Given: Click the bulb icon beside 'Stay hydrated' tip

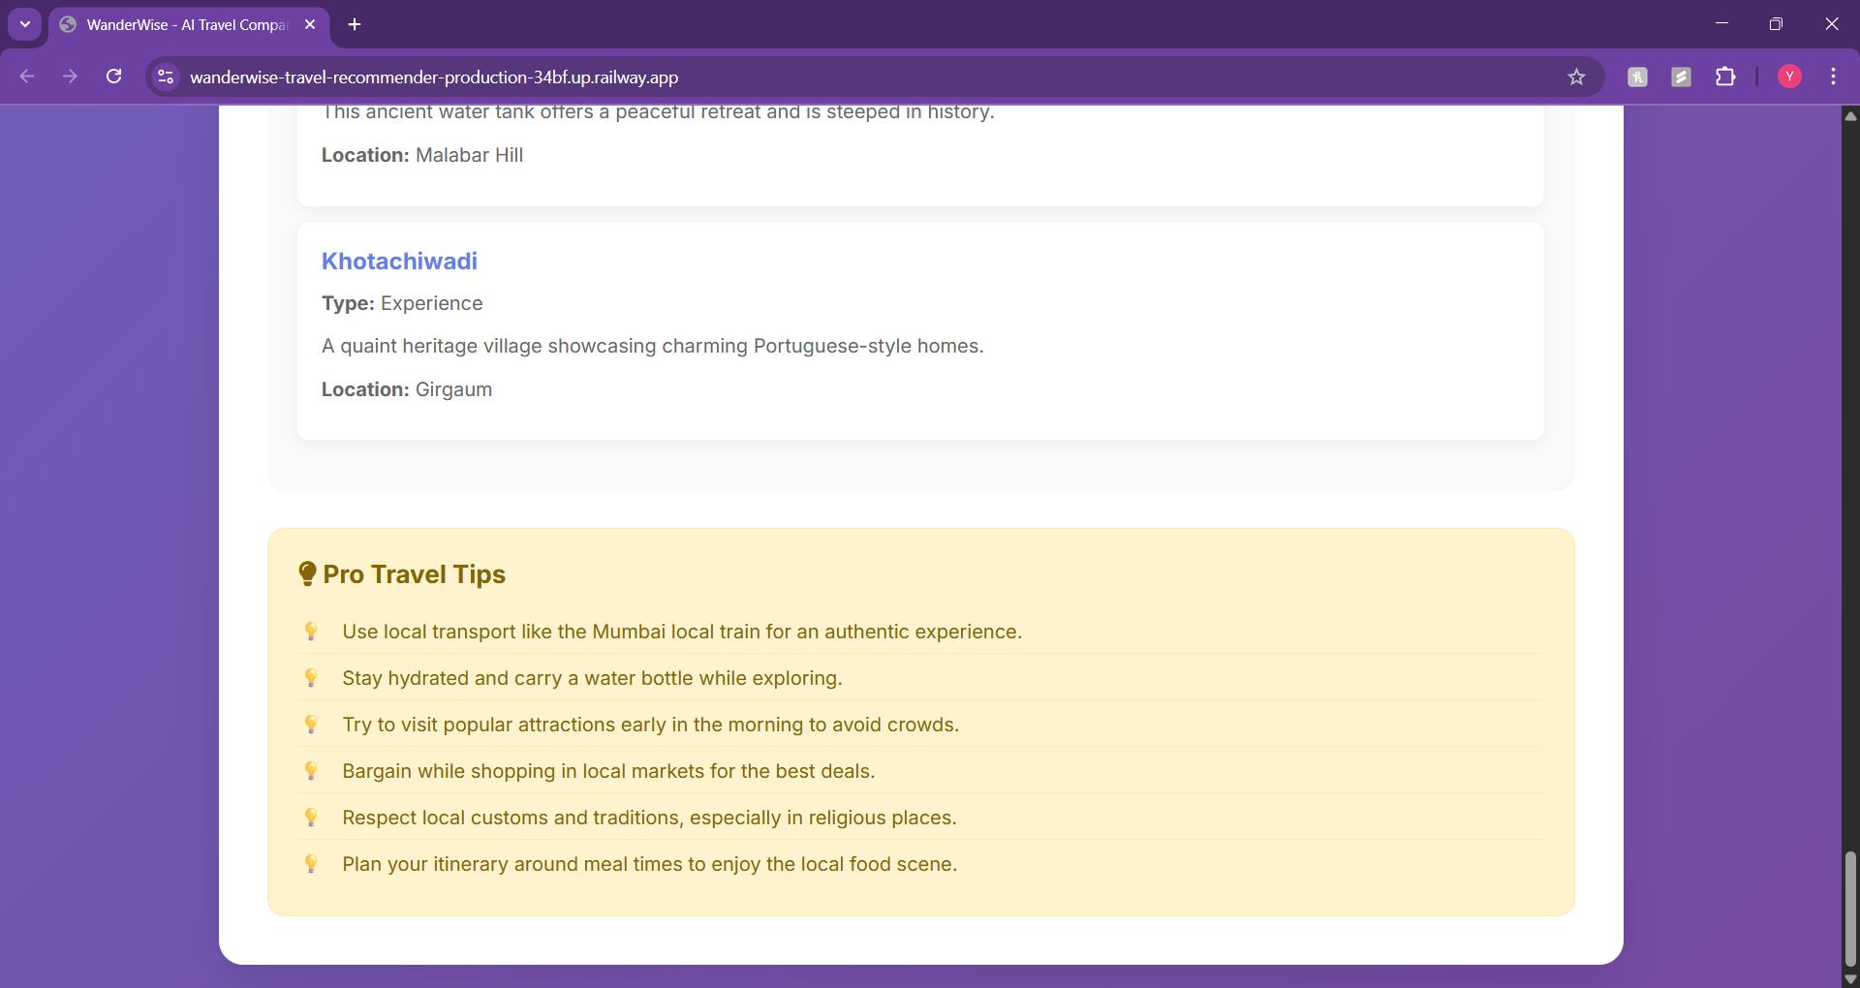Looking at the screenshot, I should [x=311, y=678].
